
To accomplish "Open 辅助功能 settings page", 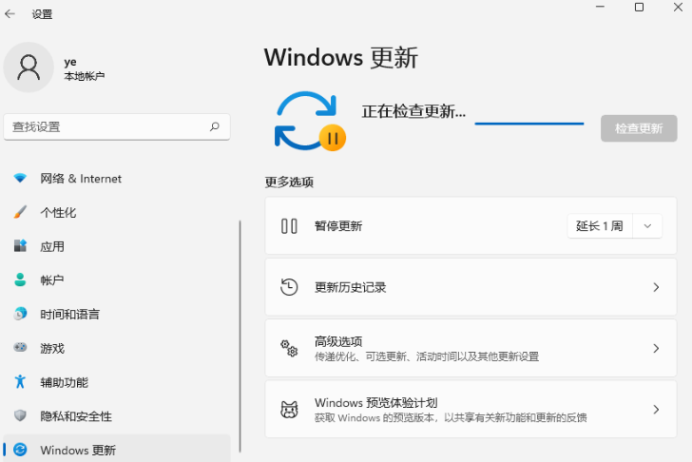I will [x=117, y=382].
